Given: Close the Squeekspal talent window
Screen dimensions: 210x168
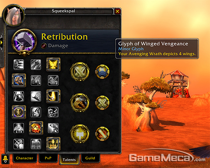Looking at the screenshot, I should click(x=117, y=11).
